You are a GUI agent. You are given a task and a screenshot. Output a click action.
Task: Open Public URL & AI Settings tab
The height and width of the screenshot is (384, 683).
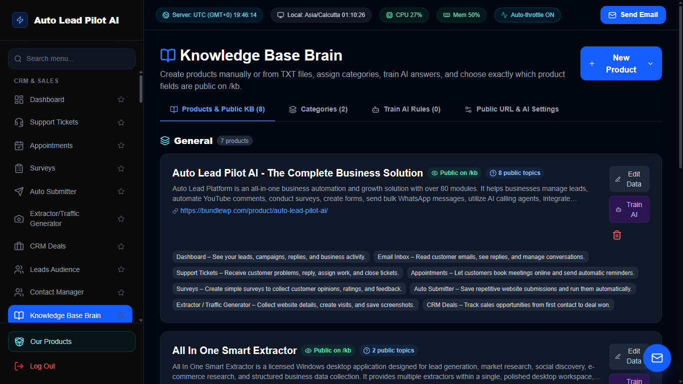(x=511, y=109)
